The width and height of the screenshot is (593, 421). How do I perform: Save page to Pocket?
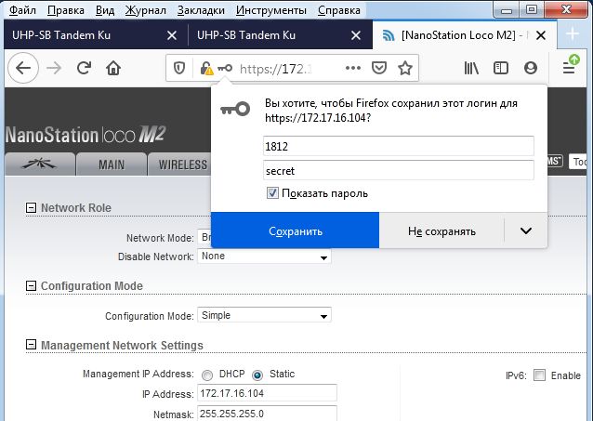pos(379,68)
